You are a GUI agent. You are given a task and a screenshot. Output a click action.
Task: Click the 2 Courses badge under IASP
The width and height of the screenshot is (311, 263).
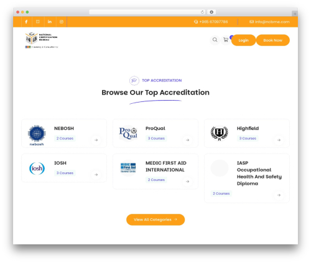pos(221,193)
